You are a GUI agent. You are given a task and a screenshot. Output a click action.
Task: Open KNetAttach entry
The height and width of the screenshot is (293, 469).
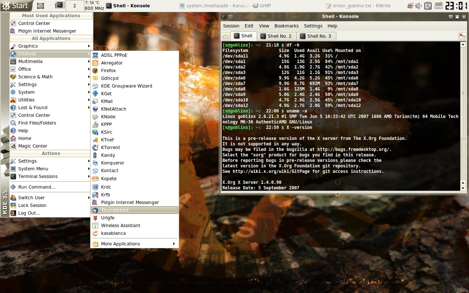134,109
